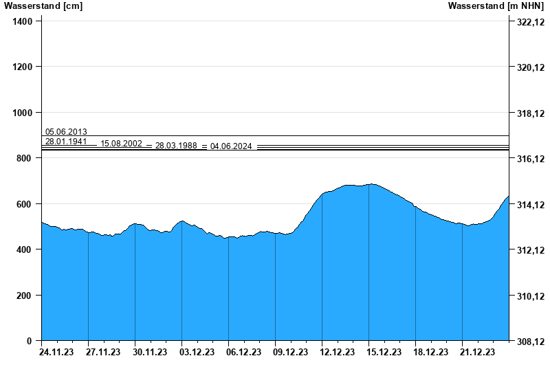Click the 15.08.2002 high water label
This screenshot has width=550, height=378.
[x=121, y=144]
